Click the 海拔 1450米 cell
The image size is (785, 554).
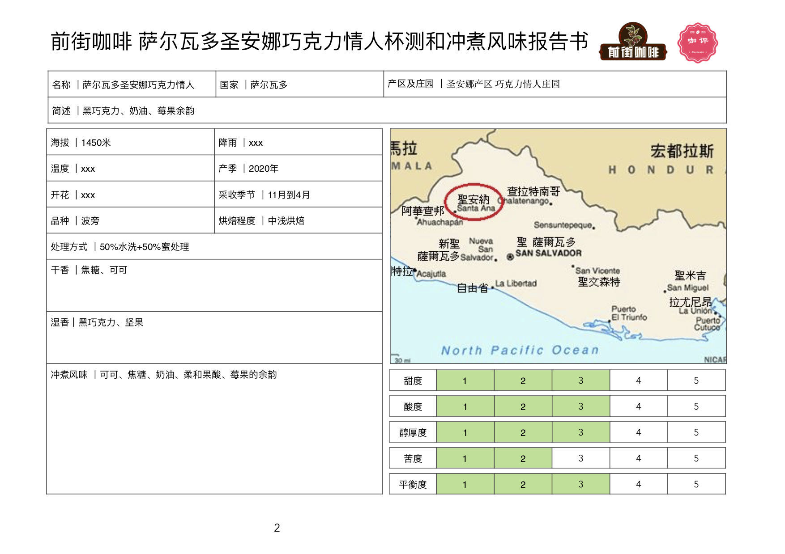click(x=130, y=143)
